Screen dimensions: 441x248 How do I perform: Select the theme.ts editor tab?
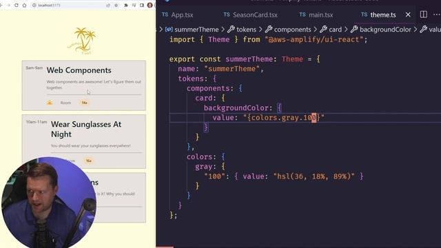378,15
